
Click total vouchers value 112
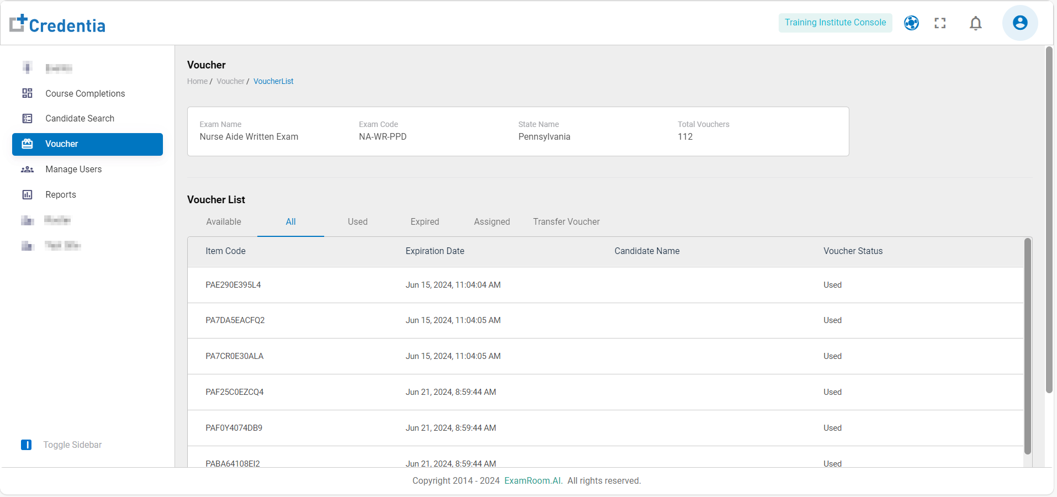click(685, 136)
